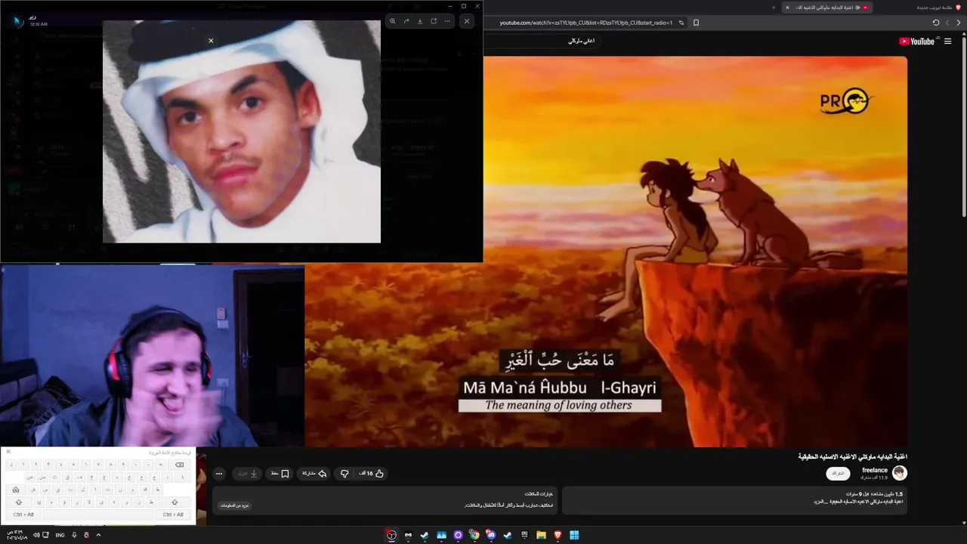The width and height of the screenshot is (967, 544).
Task: Click the photo in the image viewer
Action: point(242,131)
